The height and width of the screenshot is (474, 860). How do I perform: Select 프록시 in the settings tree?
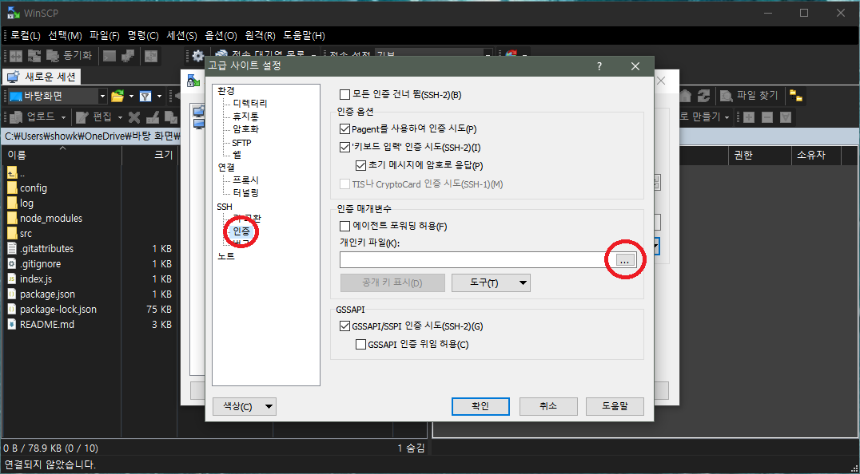pos(245,180)
